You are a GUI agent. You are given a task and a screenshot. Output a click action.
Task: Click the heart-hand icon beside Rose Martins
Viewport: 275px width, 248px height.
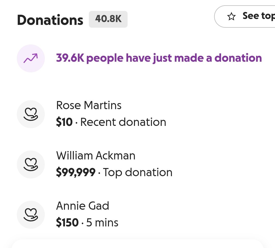coord(31,114)
